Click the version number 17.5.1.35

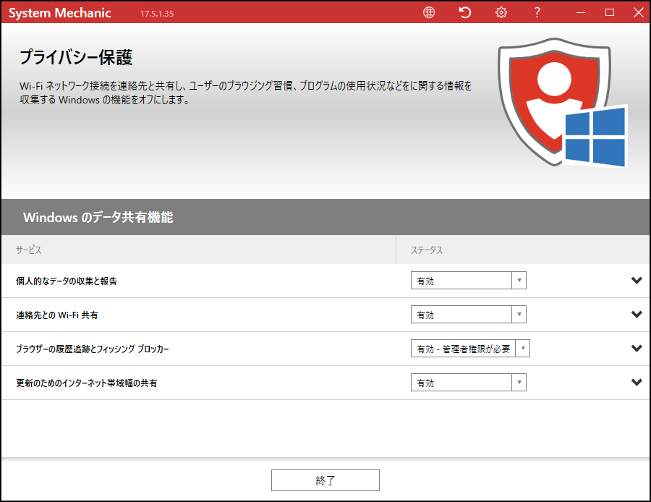point(157,14)
